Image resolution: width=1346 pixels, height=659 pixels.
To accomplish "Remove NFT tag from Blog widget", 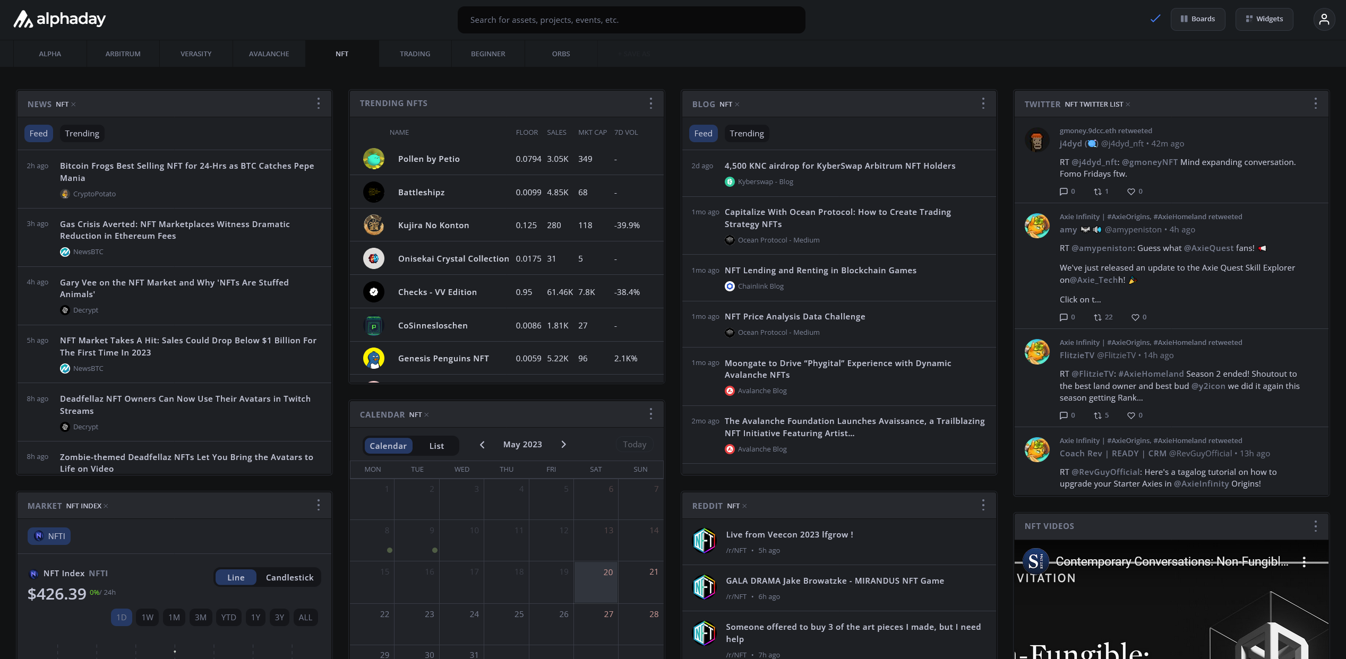I will click(737, 105).
